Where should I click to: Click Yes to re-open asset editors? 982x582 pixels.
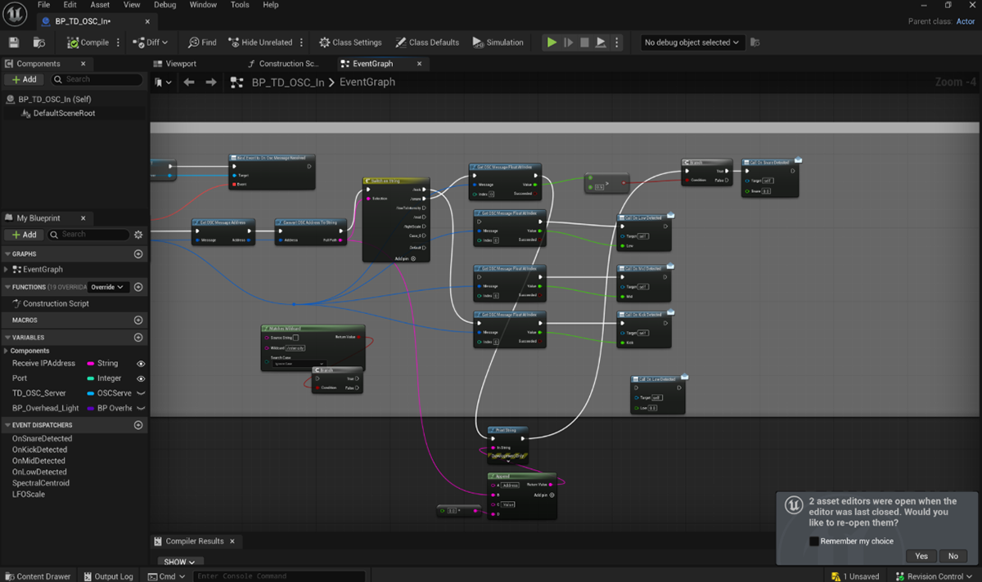921,556
